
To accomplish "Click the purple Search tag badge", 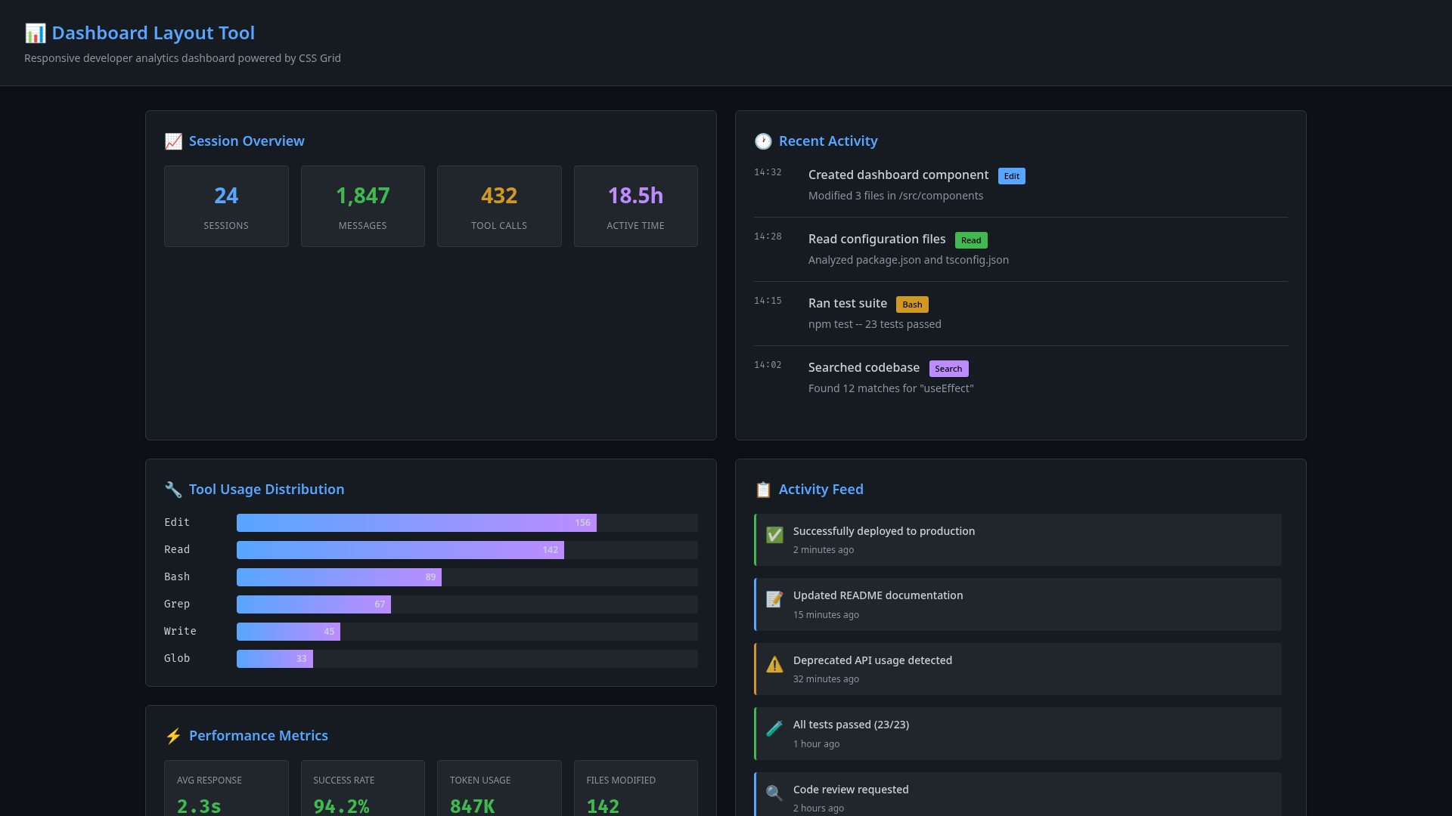I will pos(948,369).
